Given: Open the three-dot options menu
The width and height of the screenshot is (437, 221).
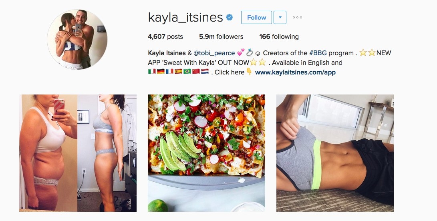Looking at the screenshot, I should 297,18.
